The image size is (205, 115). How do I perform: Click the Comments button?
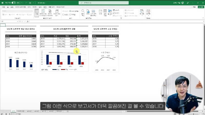point(194,7)
